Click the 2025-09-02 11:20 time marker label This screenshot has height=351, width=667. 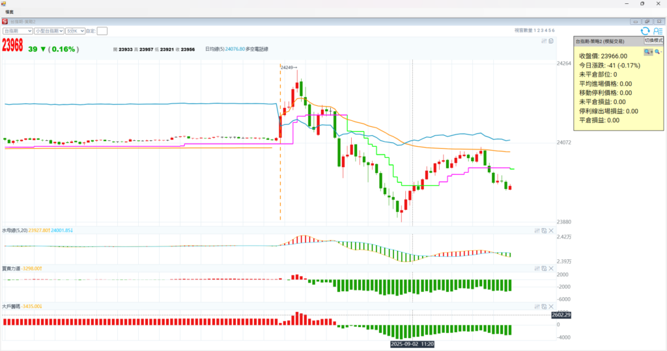click(412, 343)
